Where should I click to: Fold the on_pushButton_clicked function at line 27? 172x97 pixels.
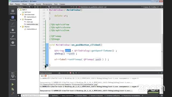click(47, 45)
